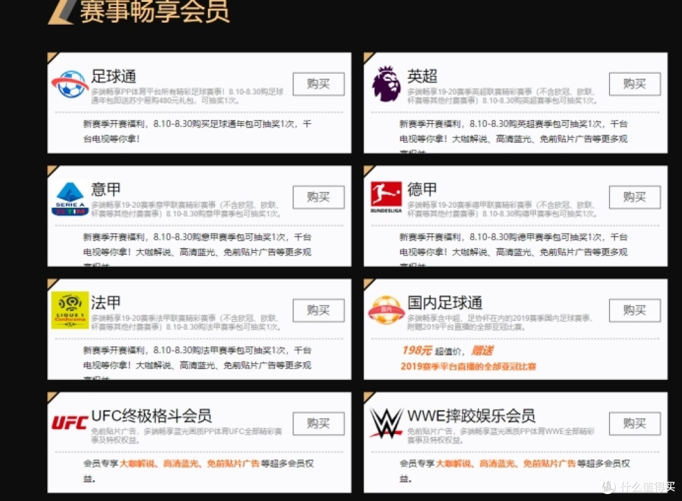
Task: Buy the 国内足球通 membership
Action: [x=635, y=310]
